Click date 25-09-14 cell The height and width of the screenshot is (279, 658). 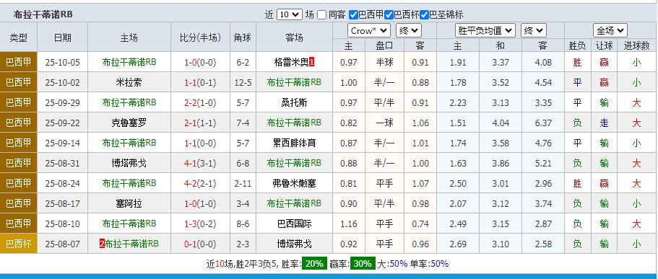63,143
